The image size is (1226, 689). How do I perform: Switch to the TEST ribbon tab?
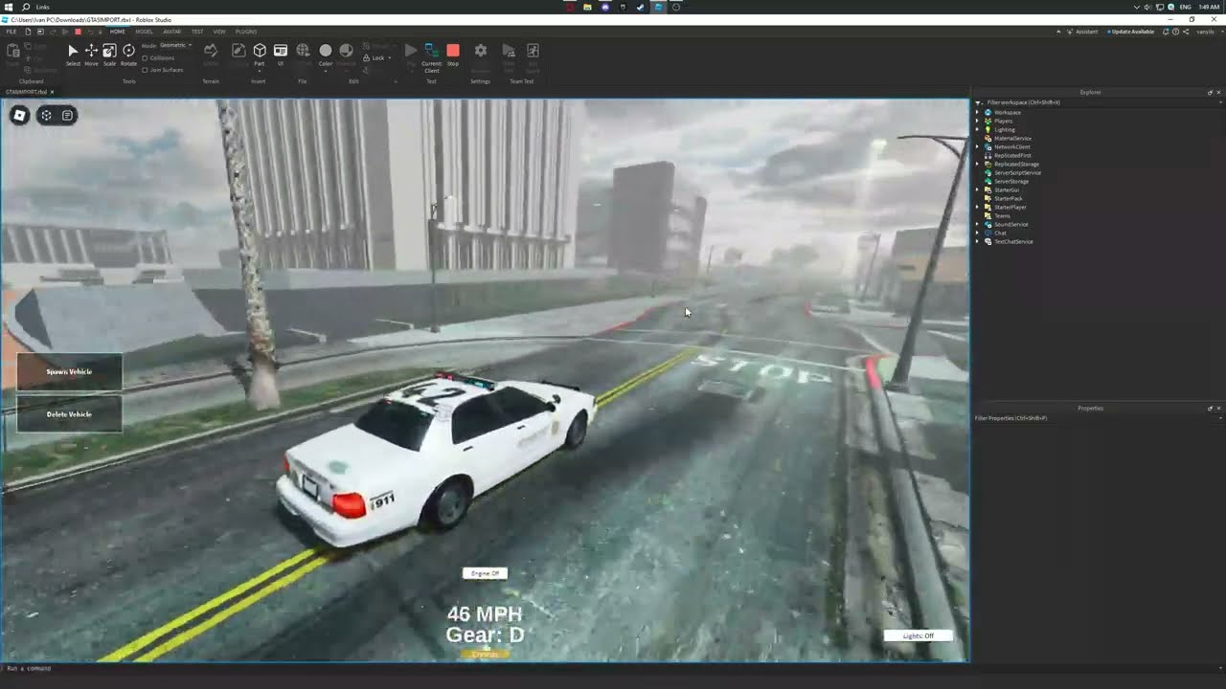pyautogui.click(x=197, y=32)
